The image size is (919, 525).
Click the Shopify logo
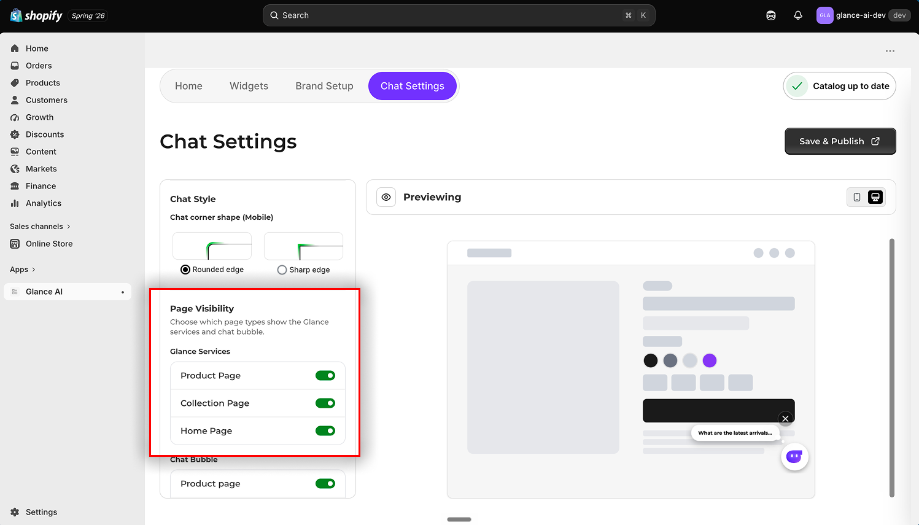click(x=36, y=15)
